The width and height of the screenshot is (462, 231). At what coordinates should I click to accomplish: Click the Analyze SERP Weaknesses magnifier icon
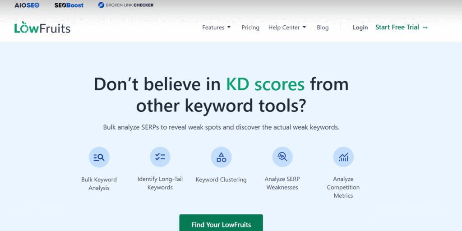(x=282, y=157)
